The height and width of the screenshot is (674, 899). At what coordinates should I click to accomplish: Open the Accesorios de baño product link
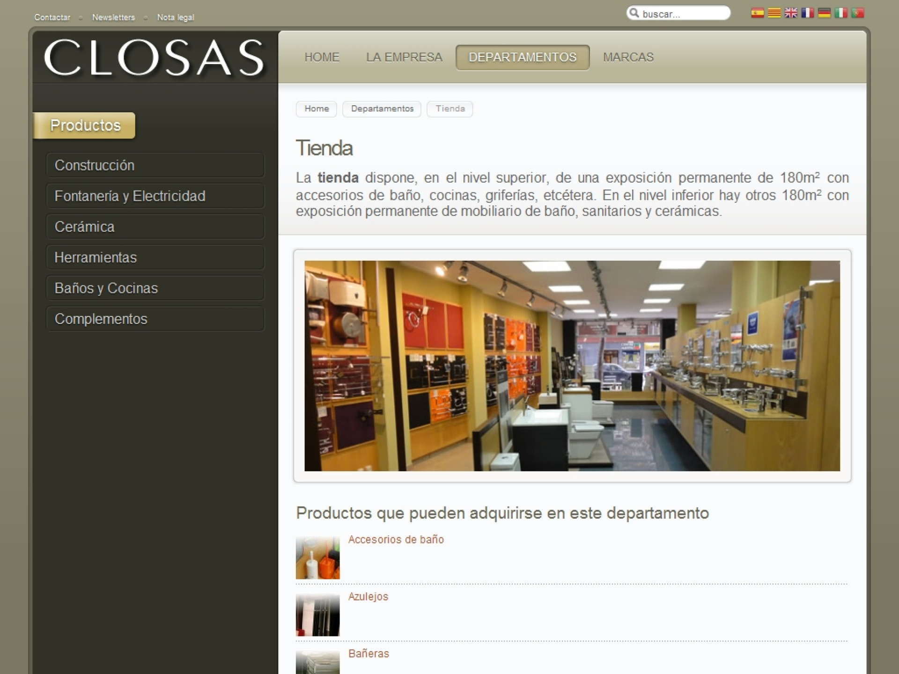[x=396, y=539]
